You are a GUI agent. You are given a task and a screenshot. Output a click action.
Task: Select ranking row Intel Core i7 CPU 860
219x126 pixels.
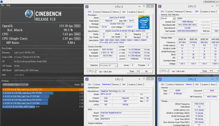pyautogui.click(x=43, y=96)
